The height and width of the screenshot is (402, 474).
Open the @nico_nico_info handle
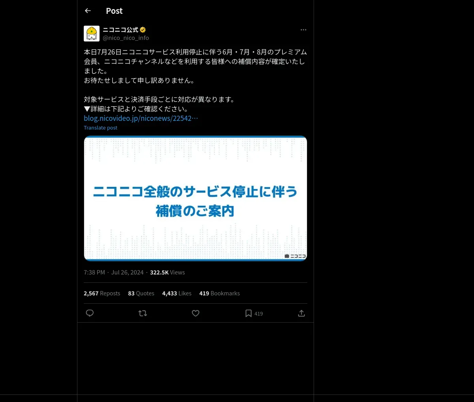point(126,38)
